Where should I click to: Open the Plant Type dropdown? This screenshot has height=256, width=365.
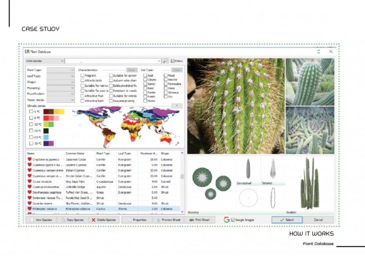[x=60, y=70]
